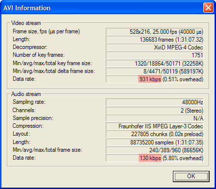Click the Sample precision N/A field
This screenshot has width=216, height=189.
[x=154, y=118]
